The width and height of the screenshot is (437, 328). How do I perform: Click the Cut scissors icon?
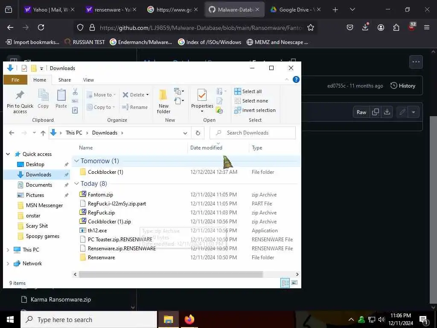[75, 92]
